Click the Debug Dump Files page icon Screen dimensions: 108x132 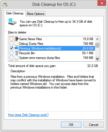pos(16,43)
